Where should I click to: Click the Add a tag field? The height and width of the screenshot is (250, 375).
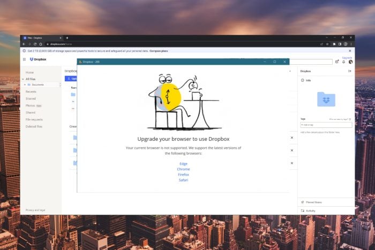click(x=326, y=125)
